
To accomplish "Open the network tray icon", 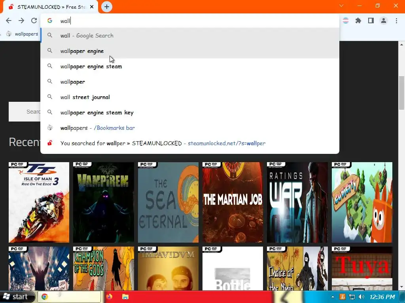I will tap(352, 297).
